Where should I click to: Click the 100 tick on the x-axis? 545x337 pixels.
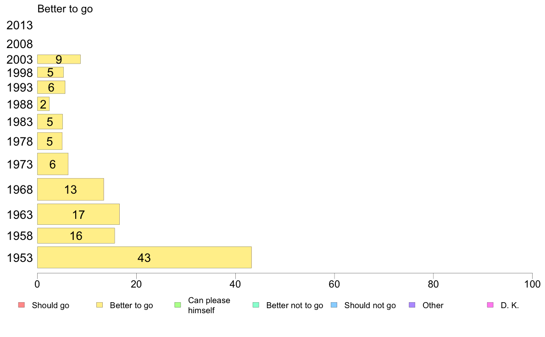(x=532, y=284)
